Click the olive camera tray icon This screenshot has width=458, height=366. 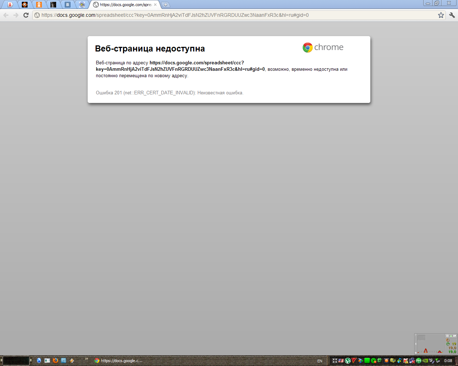[393, 360]
